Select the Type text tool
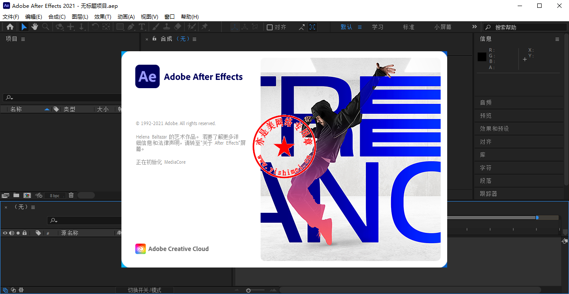This screenshot has height=294, width=569. point(142,27)
